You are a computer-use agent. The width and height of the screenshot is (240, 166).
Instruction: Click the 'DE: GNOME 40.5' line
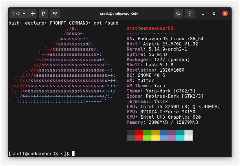tap(146, 75)
